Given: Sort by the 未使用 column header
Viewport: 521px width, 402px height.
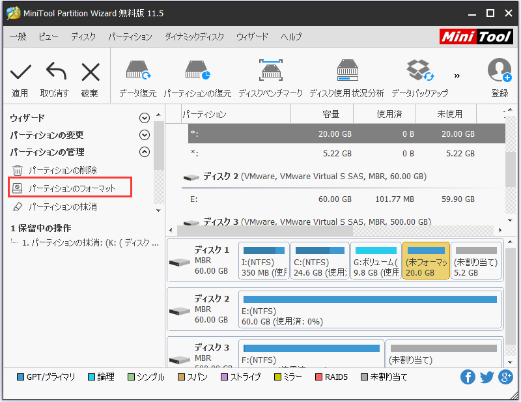Looking at the screenshot, I should pyautogui.click(x=446, y=114).
